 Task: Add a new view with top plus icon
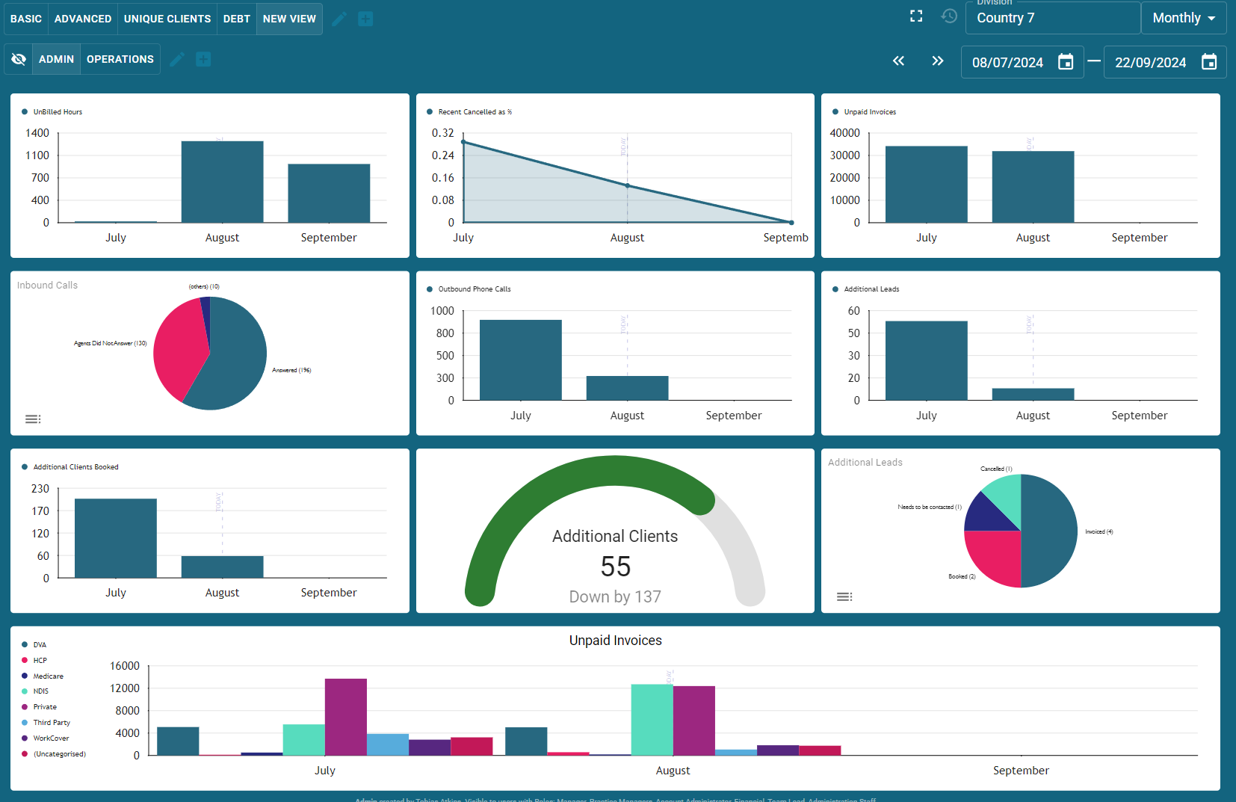coord(365,19)
